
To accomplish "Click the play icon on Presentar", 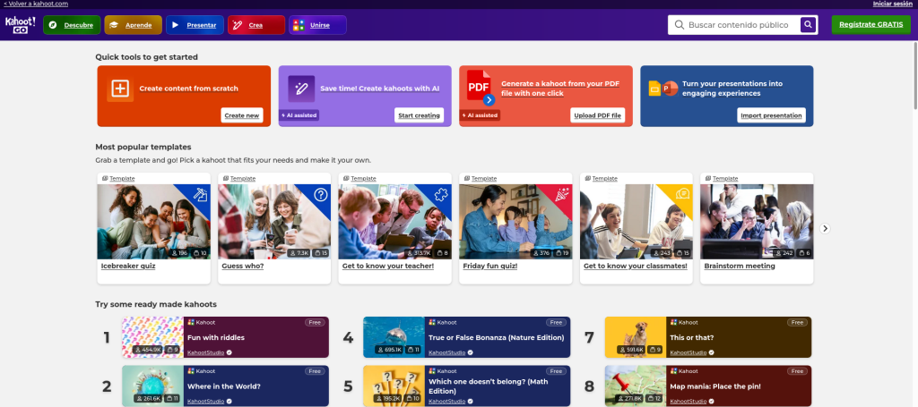I will (175, 25).
